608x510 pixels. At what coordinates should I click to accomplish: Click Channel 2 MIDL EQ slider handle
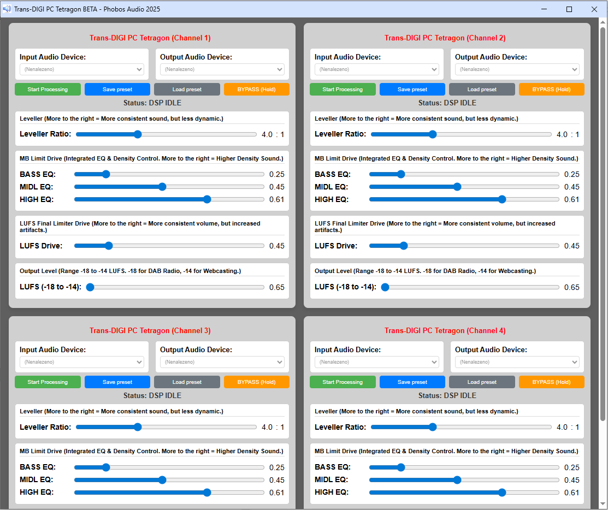point(457,187)
